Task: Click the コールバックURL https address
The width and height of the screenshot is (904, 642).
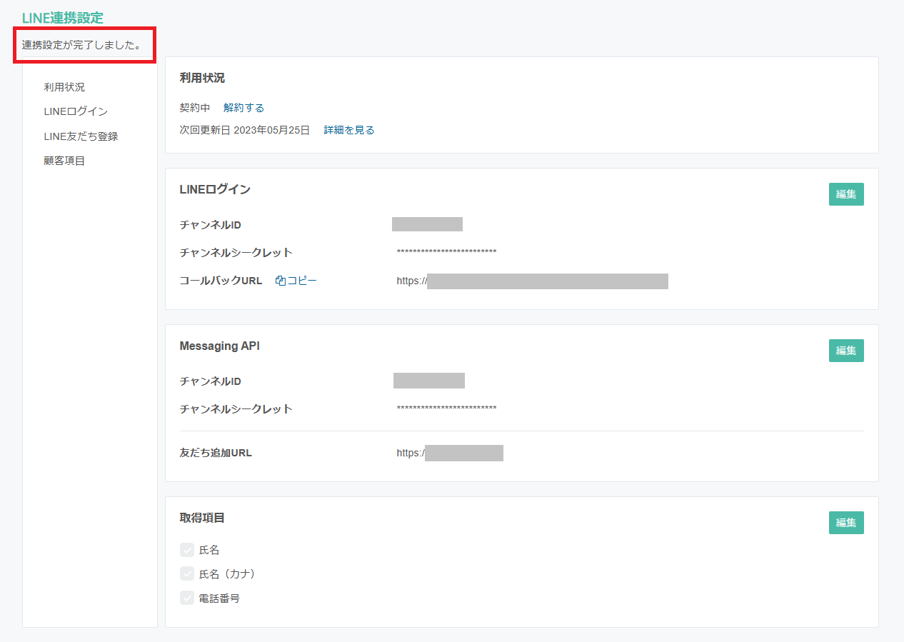Action: [532, 281]
